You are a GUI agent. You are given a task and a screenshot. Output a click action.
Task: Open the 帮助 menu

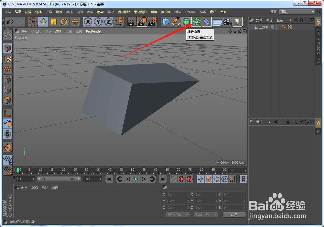(223, 12)
